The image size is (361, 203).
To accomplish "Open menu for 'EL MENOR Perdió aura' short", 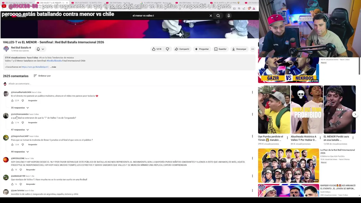I will click(x=353, y=138).
